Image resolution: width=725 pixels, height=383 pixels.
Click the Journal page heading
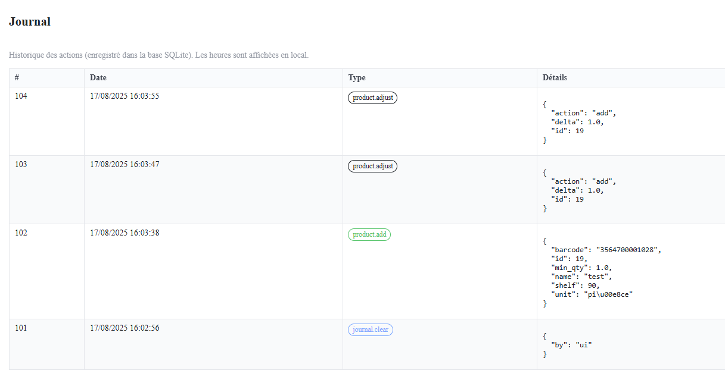[30, 22]
